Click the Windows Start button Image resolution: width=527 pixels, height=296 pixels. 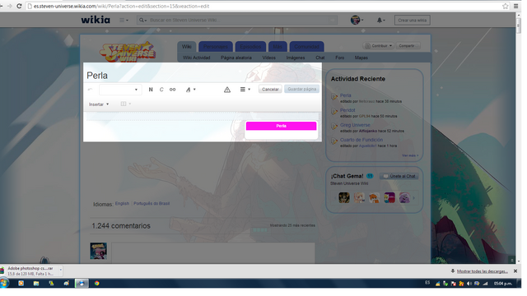4,283
